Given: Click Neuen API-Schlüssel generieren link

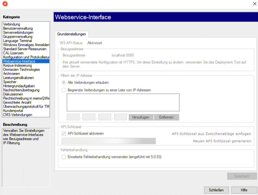Looking at the screenshot, I should [x=222, y=141].
